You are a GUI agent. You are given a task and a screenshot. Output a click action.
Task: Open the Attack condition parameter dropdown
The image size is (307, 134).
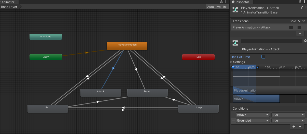(x=253, y=115)
